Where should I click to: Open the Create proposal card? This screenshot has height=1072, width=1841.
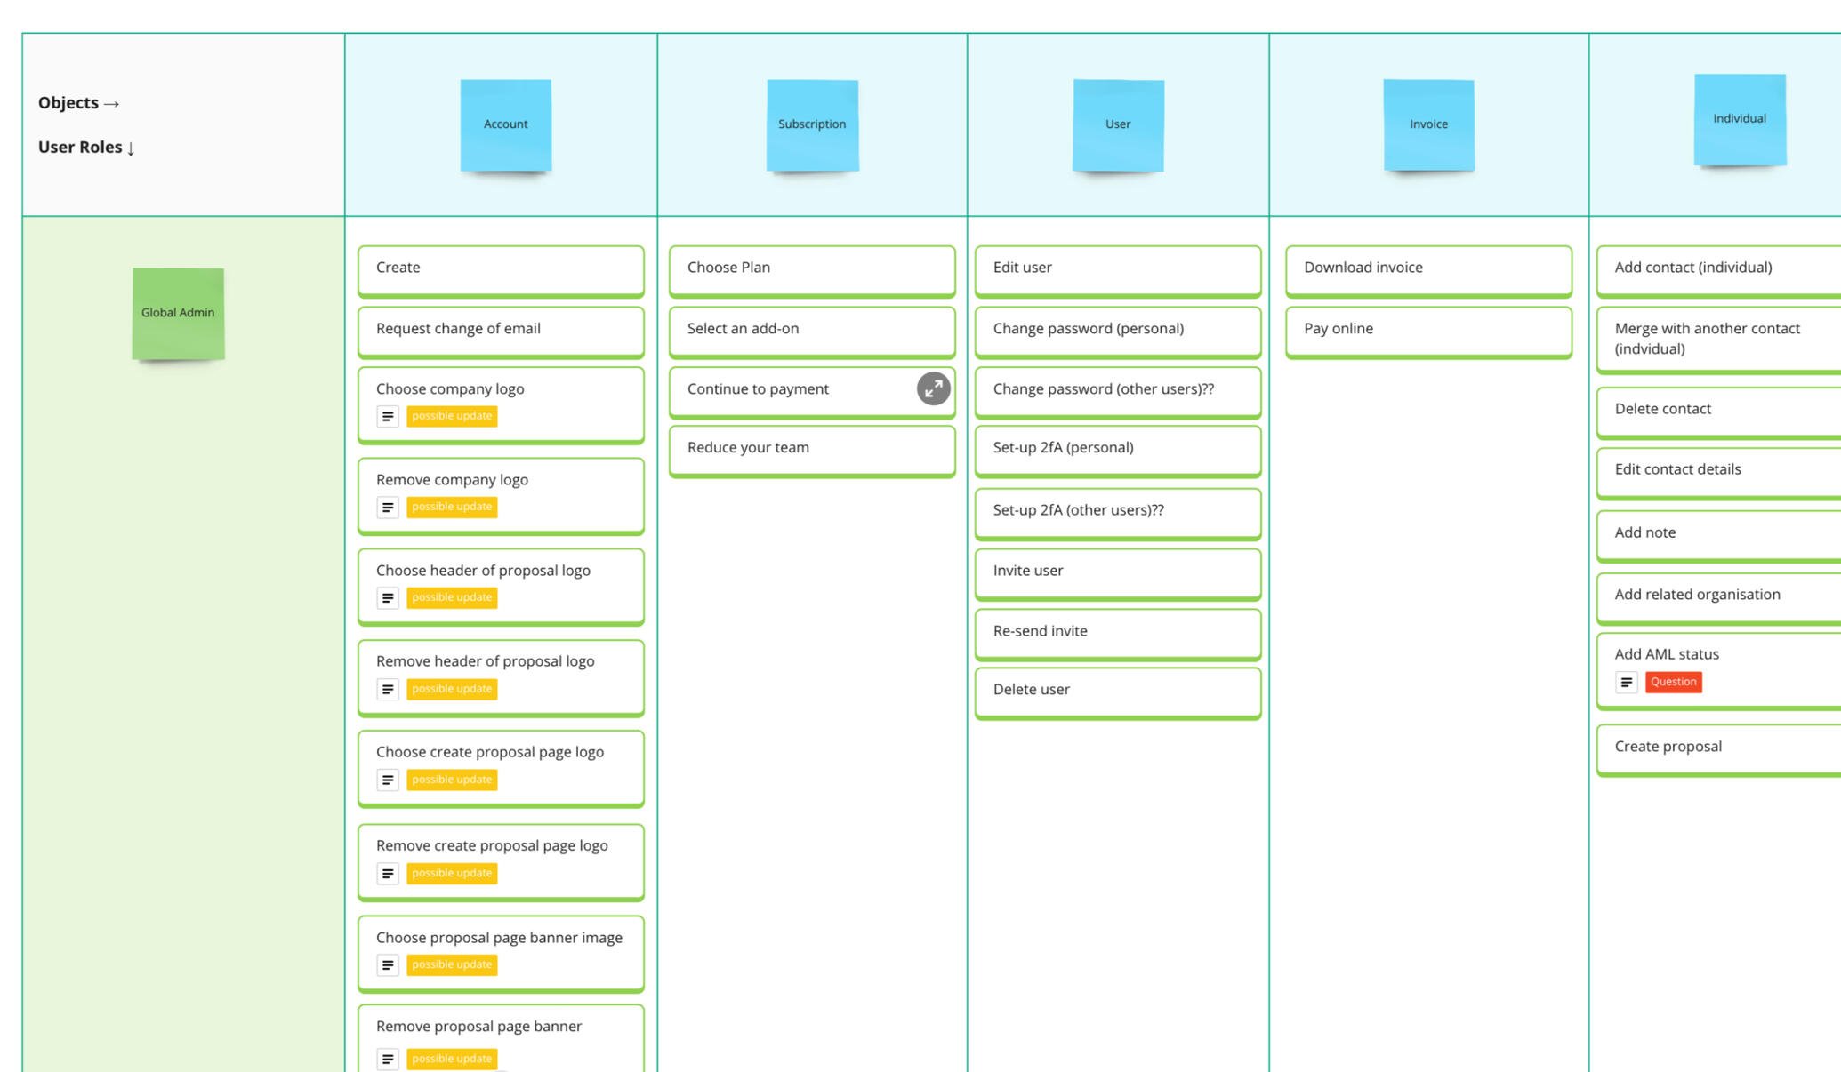coord(1716,748)
